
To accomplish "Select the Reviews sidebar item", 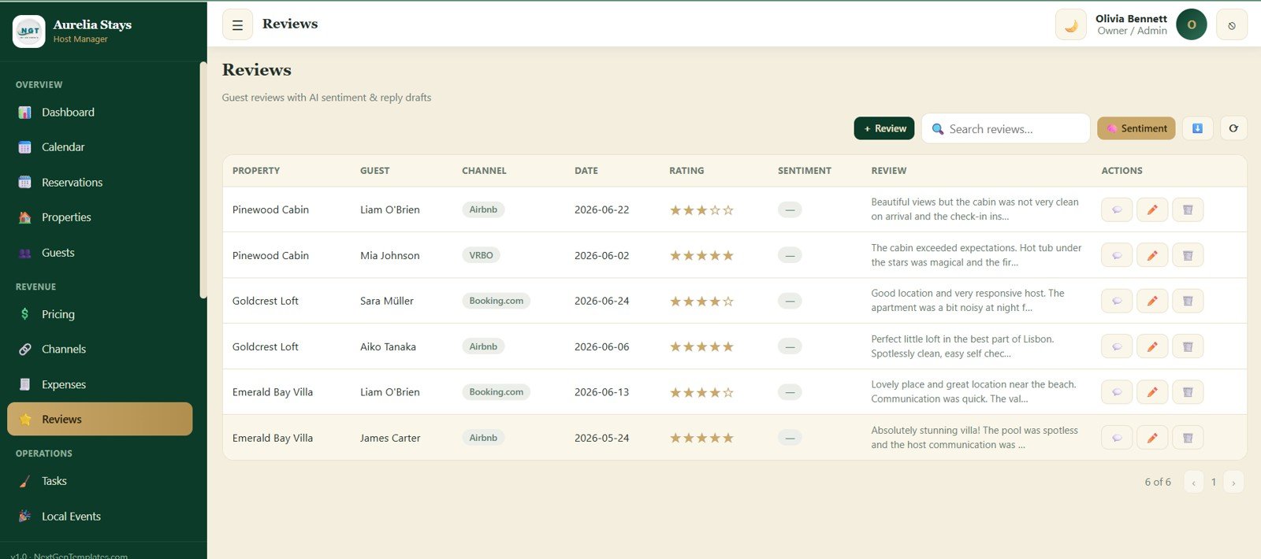I will [x=99, y=419].
